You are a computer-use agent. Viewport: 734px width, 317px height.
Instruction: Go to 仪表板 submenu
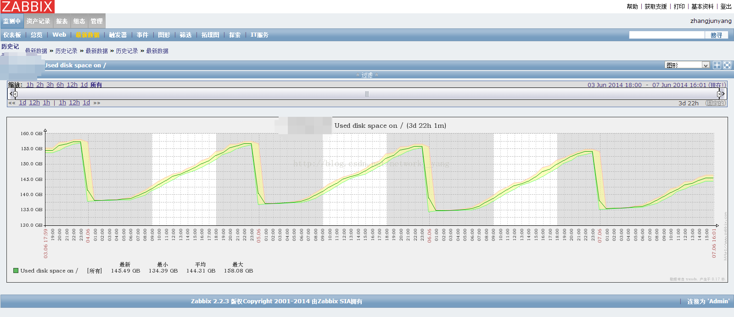[x=12, y=35]
